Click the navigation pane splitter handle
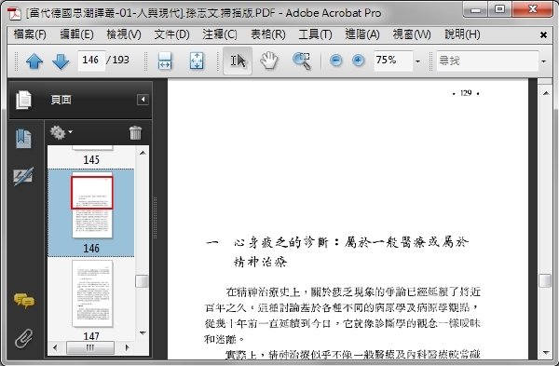 tap(155, 218)
